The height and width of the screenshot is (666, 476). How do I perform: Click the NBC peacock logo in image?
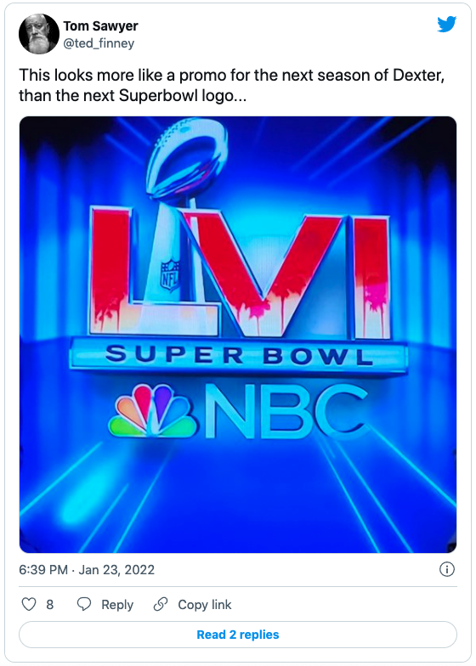152,411
